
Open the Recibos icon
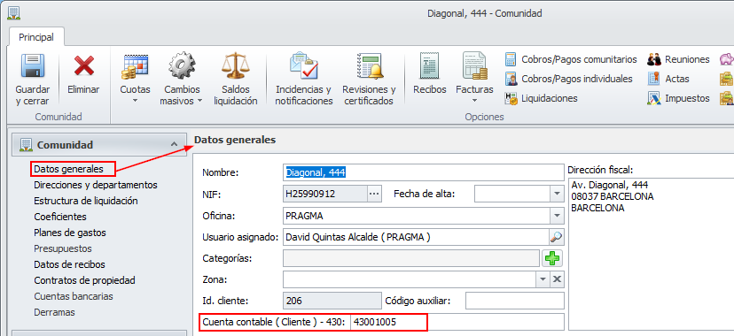pyautogui.click(x=429, y=65)
